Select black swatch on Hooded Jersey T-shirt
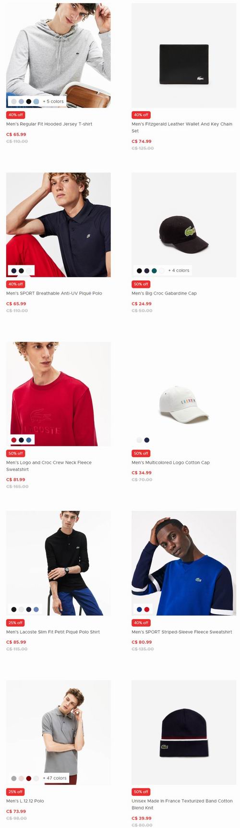This screenshot has height=828, width=240. (29, 101)
